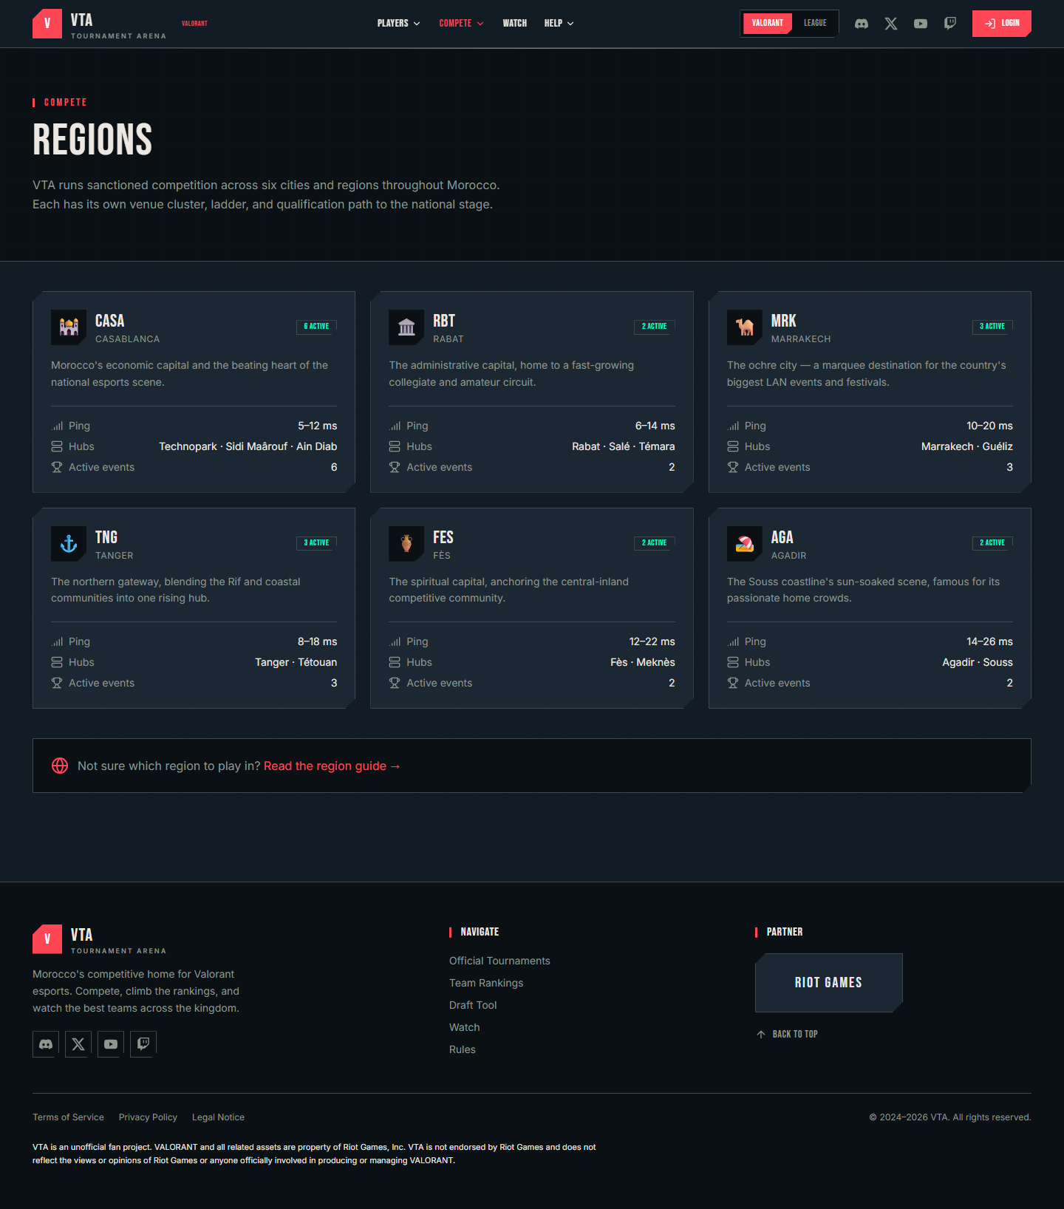This screenshot has width=1064, height=1209.
Task: Open Watch link in footer
Action: click(x=465, y=1027)
